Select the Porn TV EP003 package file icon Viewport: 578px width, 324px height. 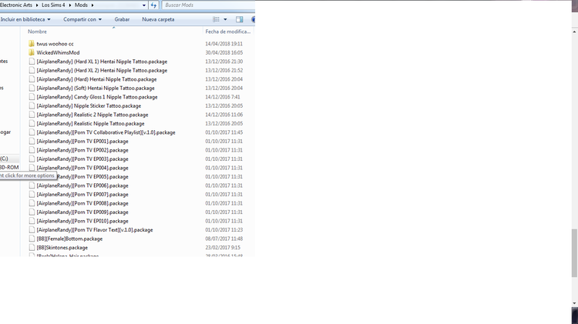pyautogui.click(x=32, y=159)
